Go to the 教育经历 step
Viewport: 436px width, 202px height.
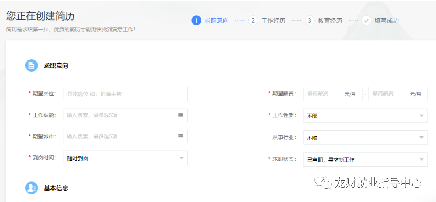(x=330, y=21)
